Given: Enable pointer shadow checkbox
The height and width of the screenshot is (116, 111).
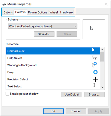Looking at the screenshot, I should point(7,94).
